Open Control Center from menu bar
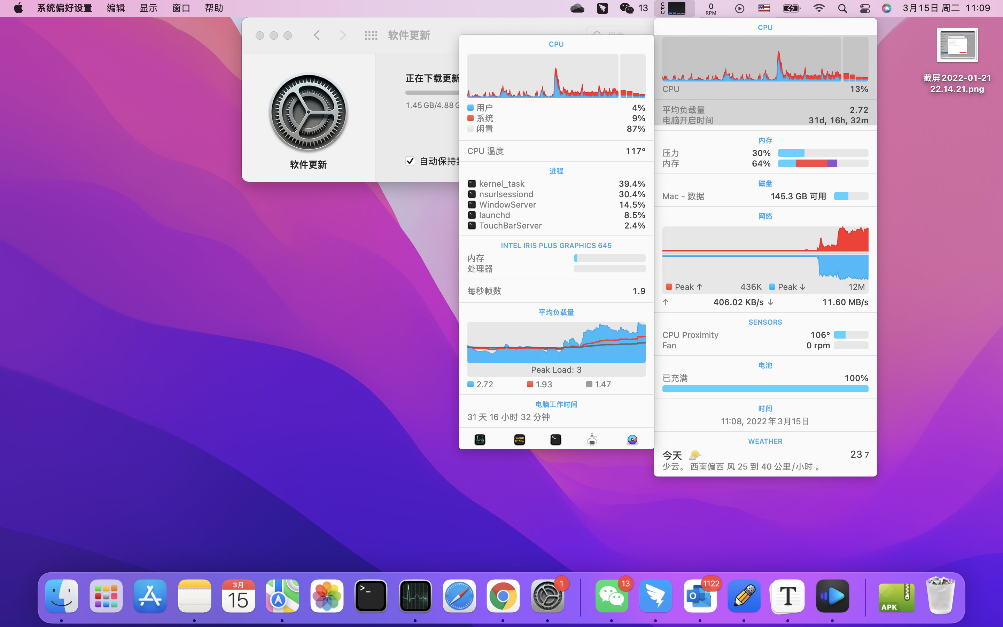 865,8
